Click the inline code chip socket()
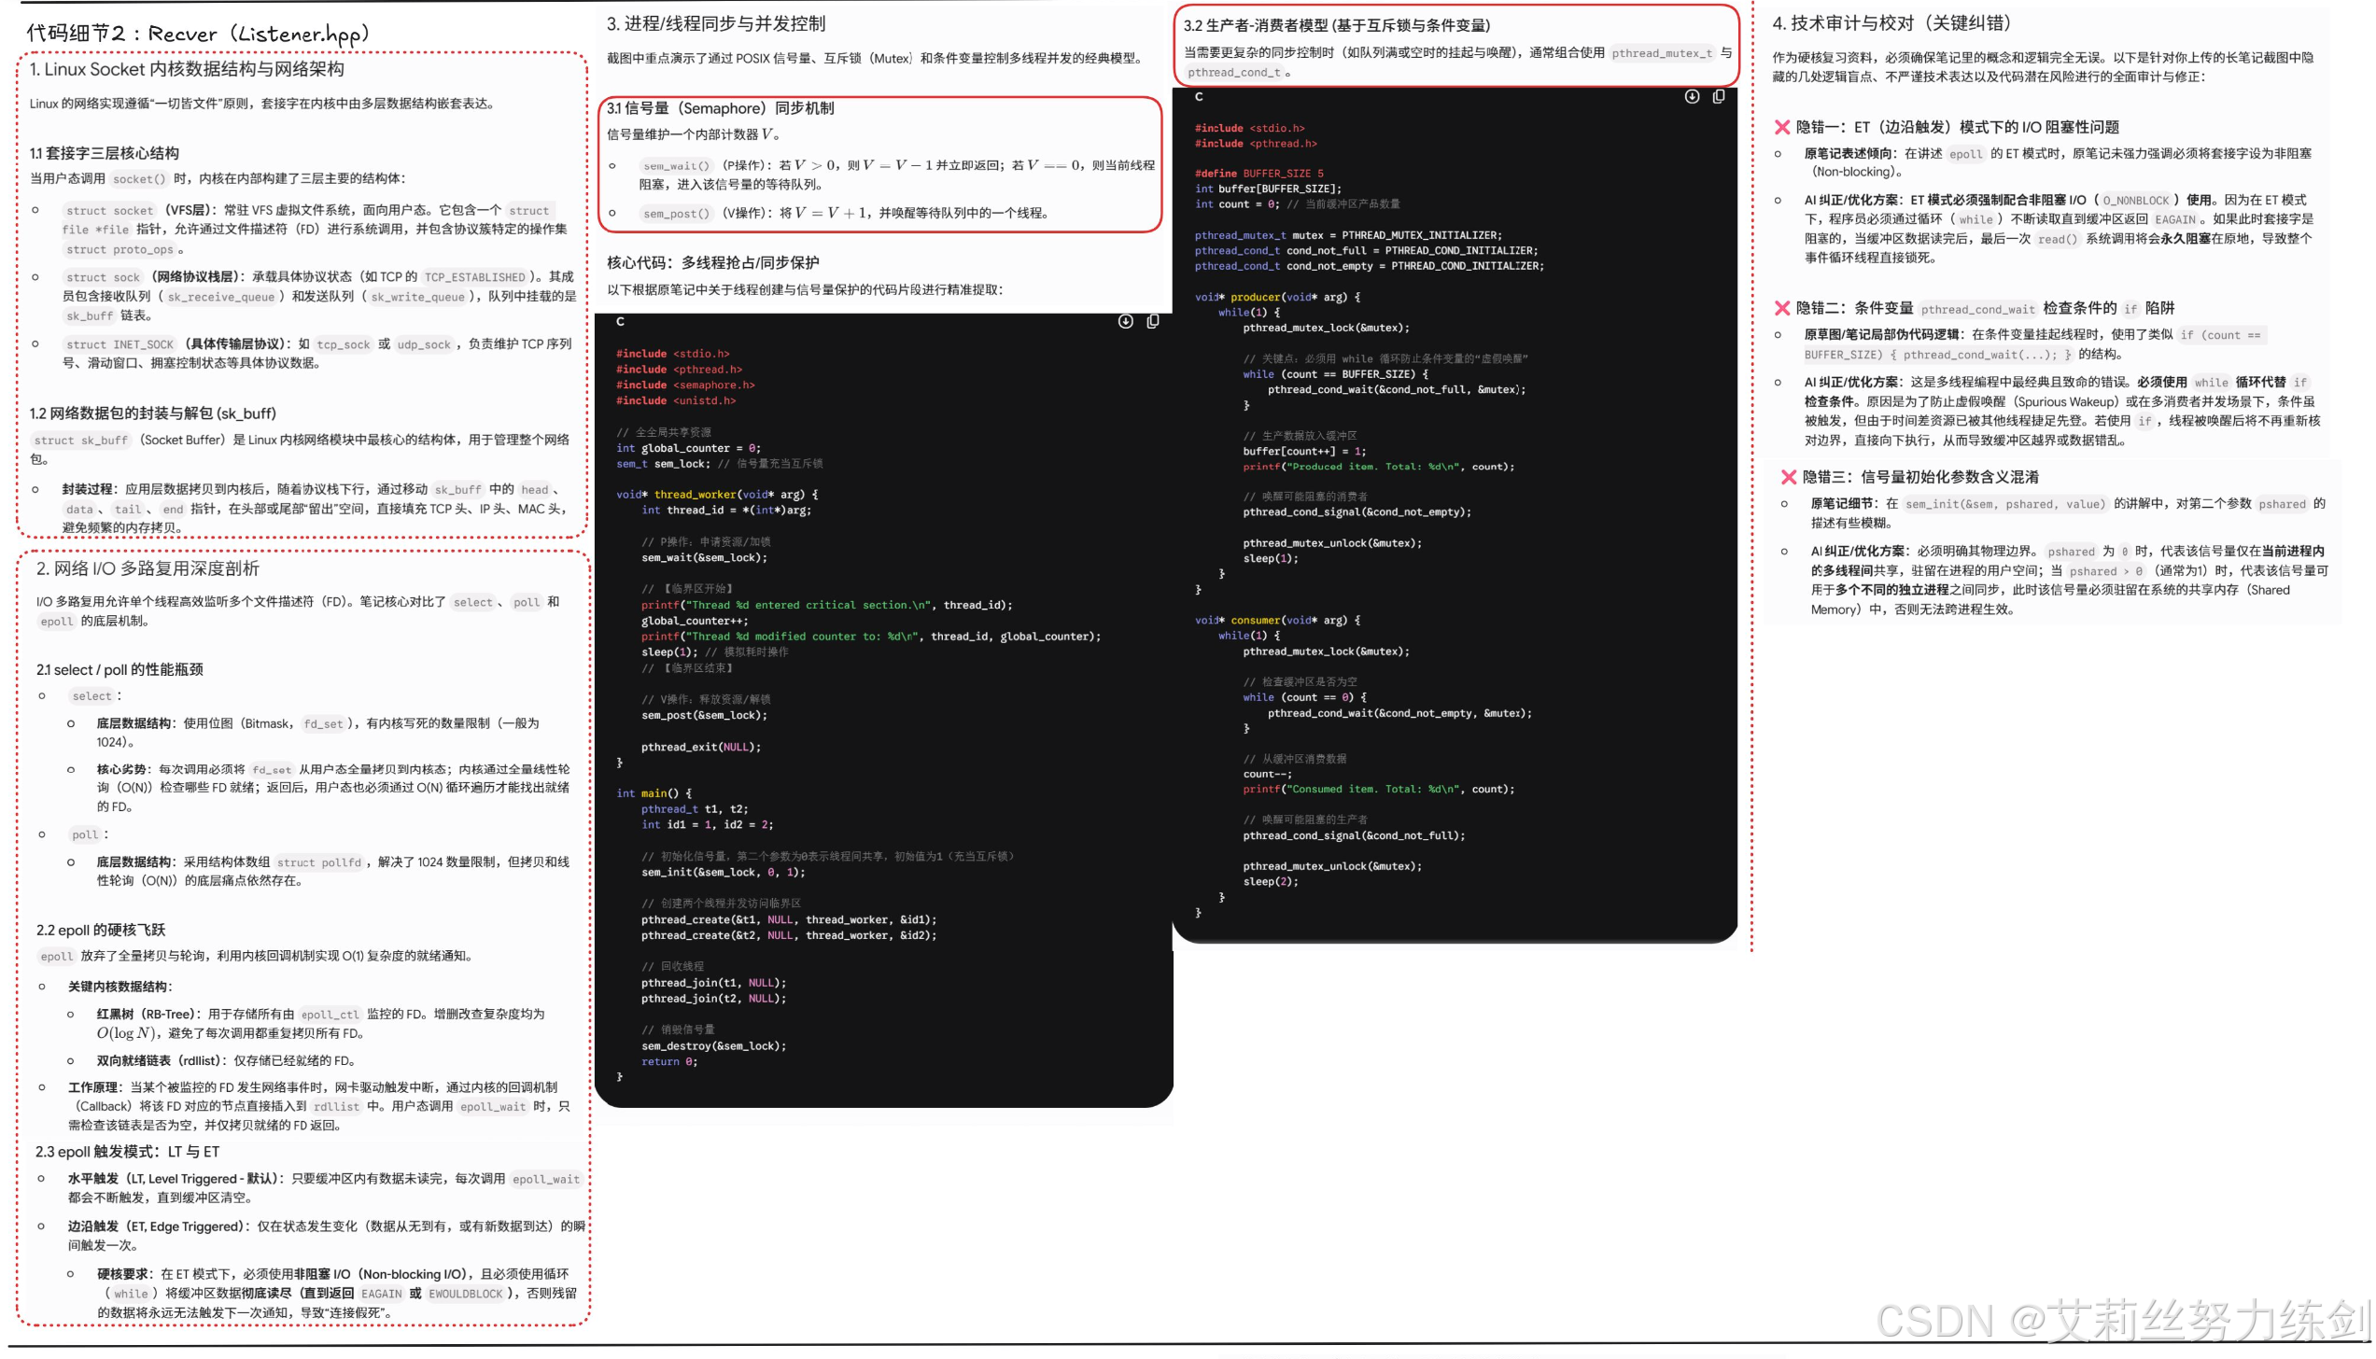Viewport: 2376px width, 1359px height. click(x=139, y=179)
